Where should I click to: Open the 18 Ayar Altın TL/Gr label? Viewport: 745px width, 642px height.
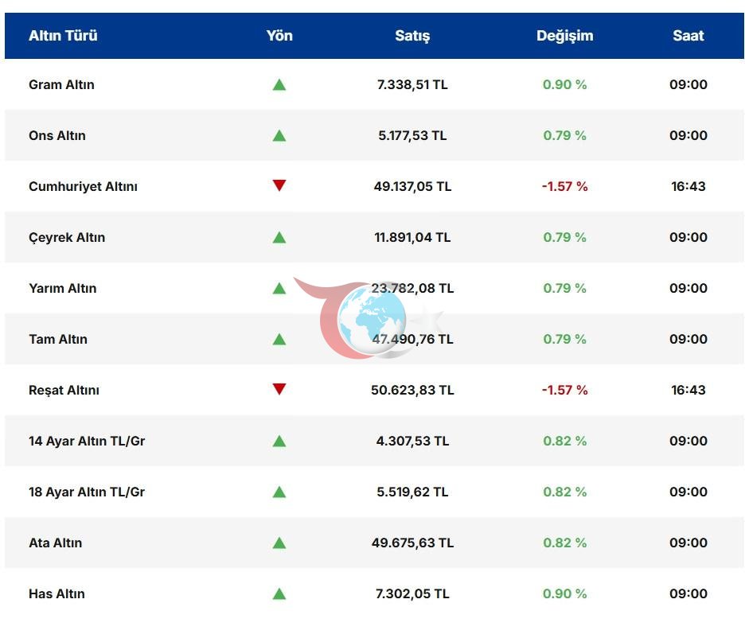[x=87, y=492]
